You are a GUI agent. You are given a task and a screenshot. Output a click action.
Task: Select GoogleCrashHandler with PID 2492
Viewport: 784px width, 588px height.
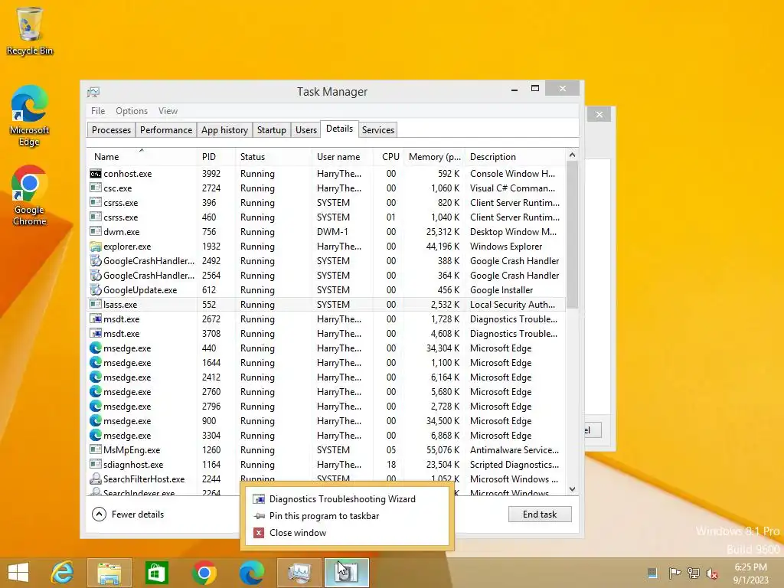click(x=326, y=261)
